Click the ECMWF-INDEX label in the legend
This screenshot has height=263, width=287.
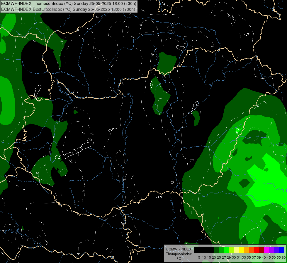coord(179,249)
